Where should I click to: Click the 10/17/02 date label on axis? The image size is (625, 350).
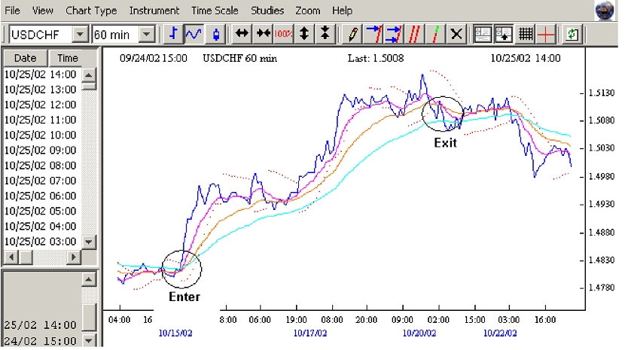tap(310, 333)
